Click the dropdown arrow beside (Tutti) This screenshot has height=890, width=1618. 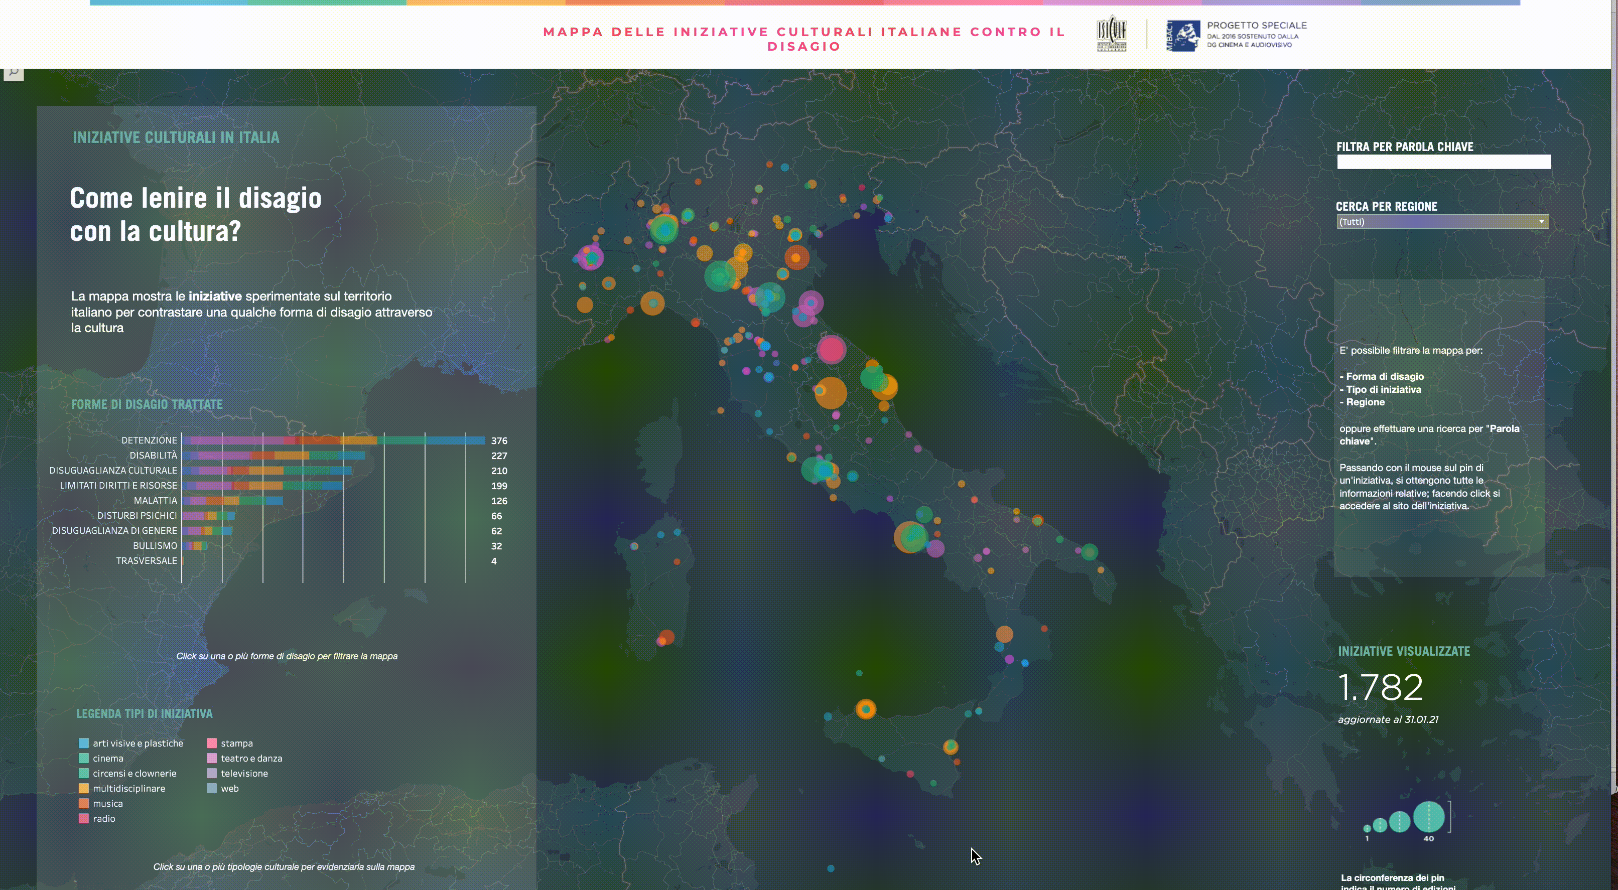(1541, 222)
